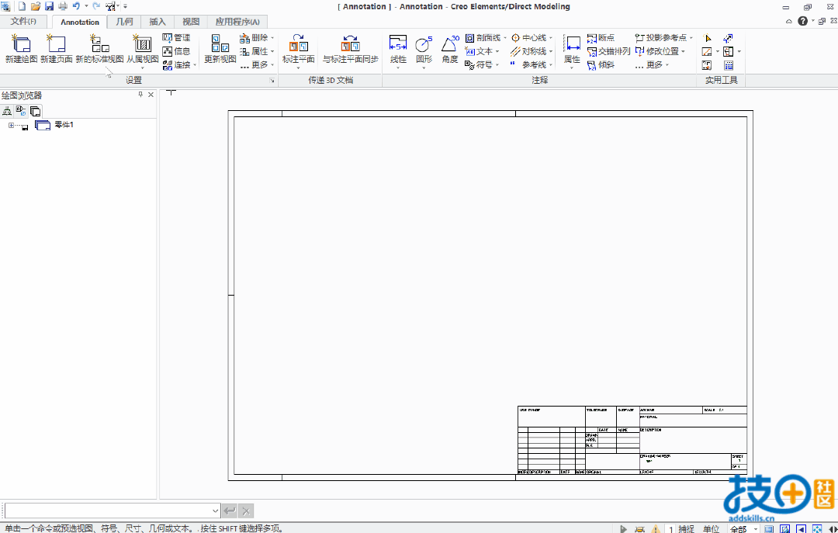Click in the command input field

109,511
